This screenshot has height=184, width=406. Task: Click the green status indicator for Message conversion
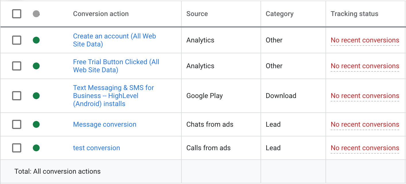(36, 124)
